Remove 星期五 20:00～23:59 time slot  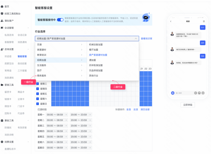pos(90,137)
